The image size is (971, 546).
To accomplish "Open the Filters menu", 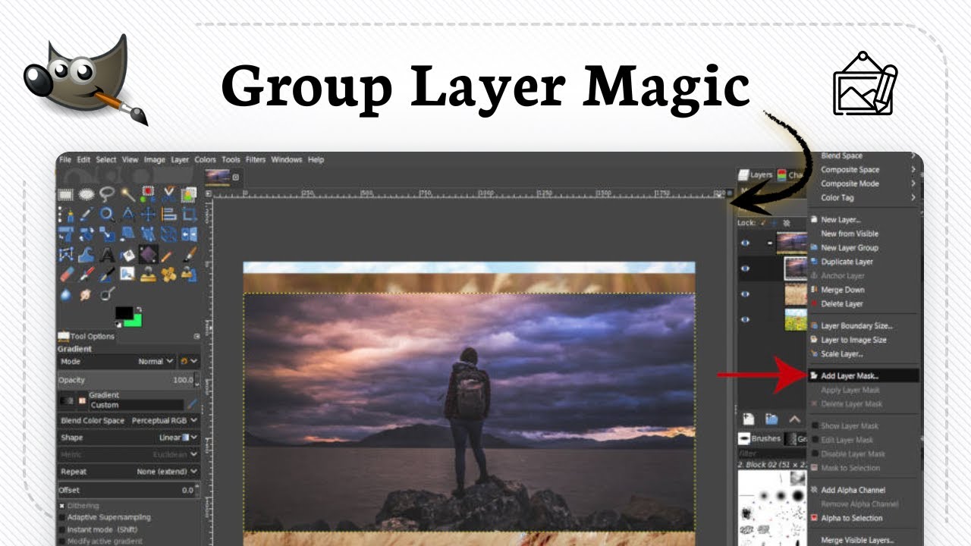I will (x=256, y=160).
